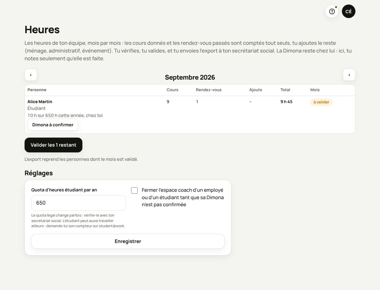The width and height of the screenshot is (380, 290).
Task: Click the Enregistrer button
Action: tap(128, 241)
